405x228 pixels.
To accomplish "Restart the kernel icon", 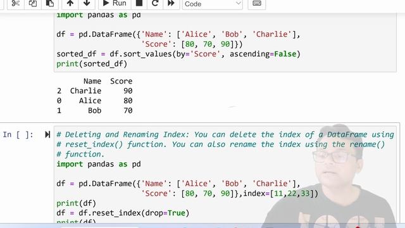I will pos(155,4).
